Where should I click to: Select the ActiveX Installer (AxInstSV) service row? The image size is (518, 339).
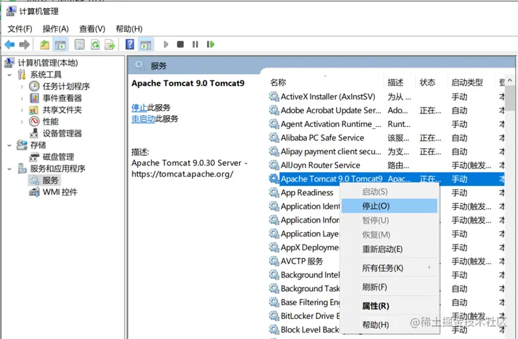[386, 96]
